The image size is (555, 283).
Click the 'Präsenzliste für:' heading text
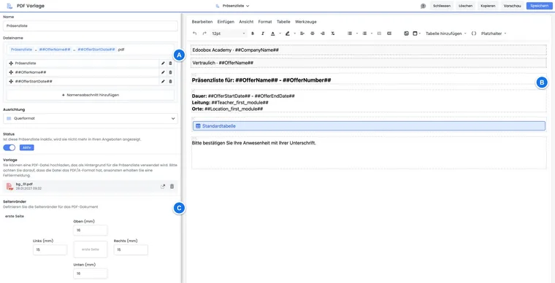213,80
